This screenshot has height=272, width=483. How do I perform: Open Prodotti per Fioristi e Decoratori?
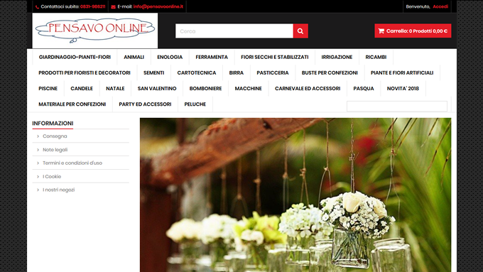click(x=85, y=72)
